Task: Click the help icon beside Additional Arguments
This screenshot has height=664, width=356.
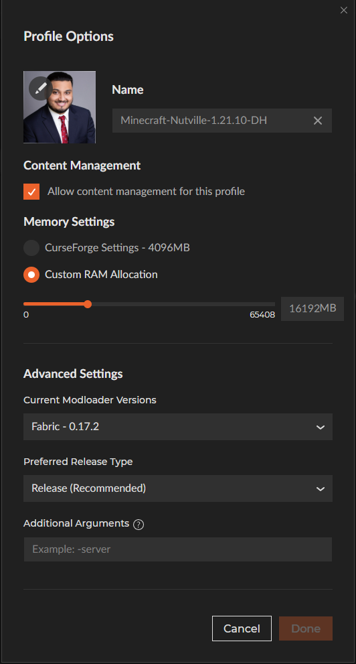Action: 139,524
